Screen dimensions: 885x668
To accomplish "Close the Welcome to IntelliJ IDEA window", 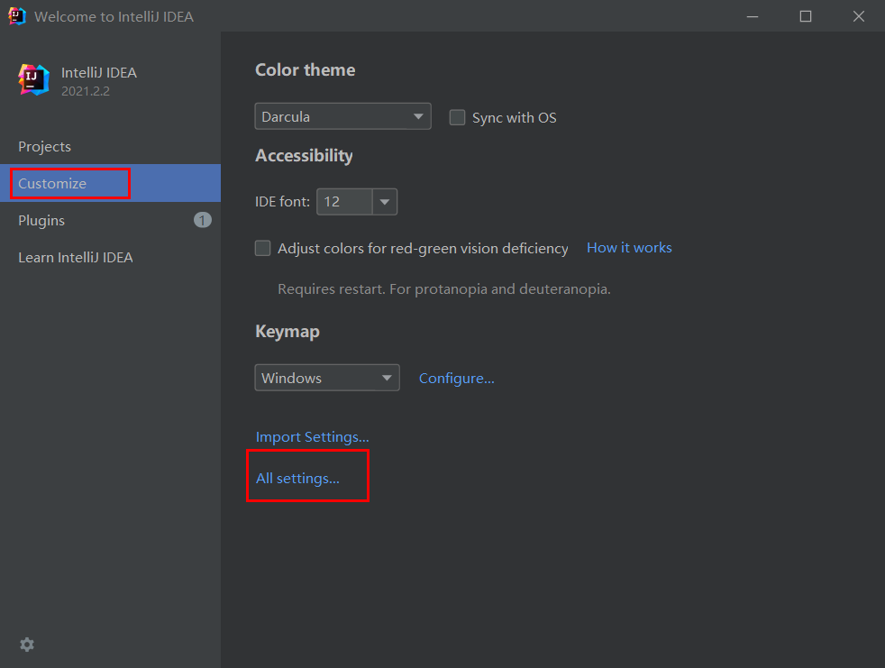I will (858, 16).
